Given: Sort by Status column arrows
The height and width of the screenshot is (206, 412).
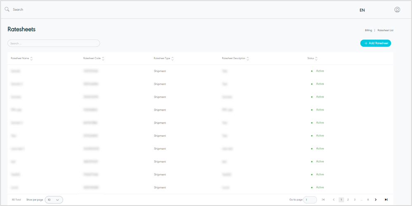Looking at the screenshot, I should click(x=316, y=59).
